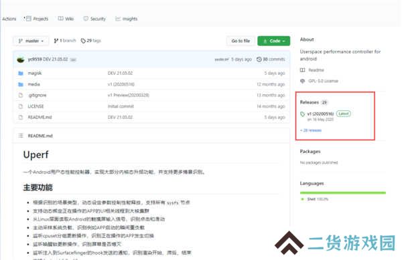Open README.md row commit message

120,117
